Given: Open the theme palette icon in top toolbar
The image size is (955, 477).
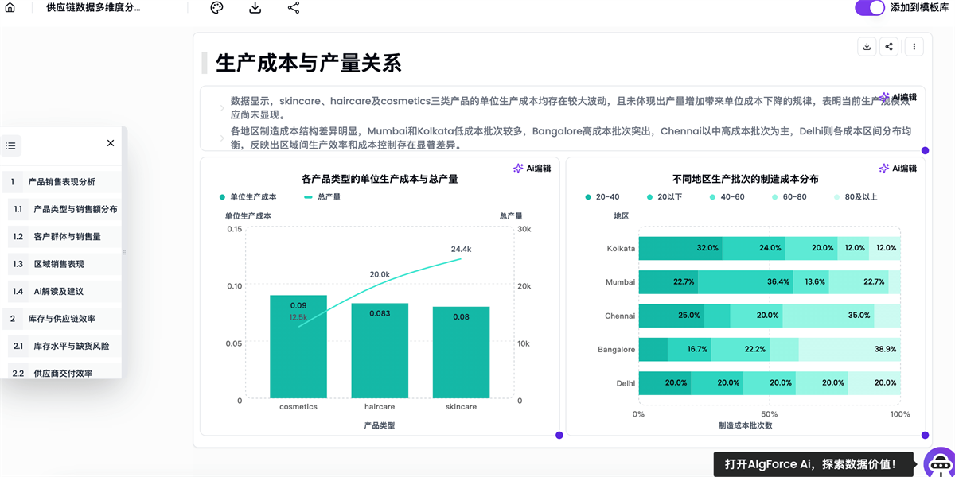Looking at the screenshot, I should click(216, 8).
